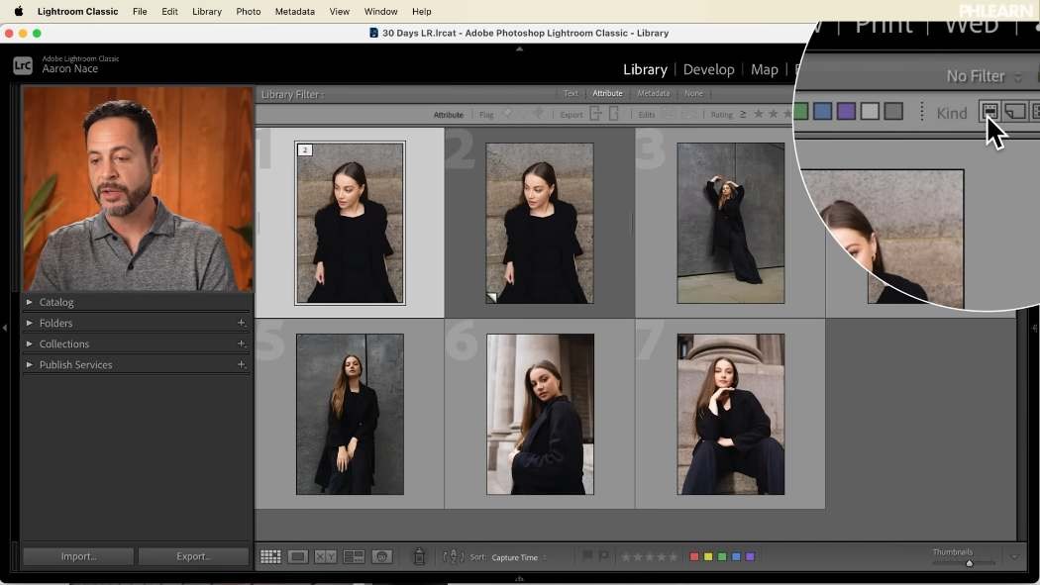Select Text filter tab
The height and width of the screenshot is (585, 1040).
click(x=571, y=93)
